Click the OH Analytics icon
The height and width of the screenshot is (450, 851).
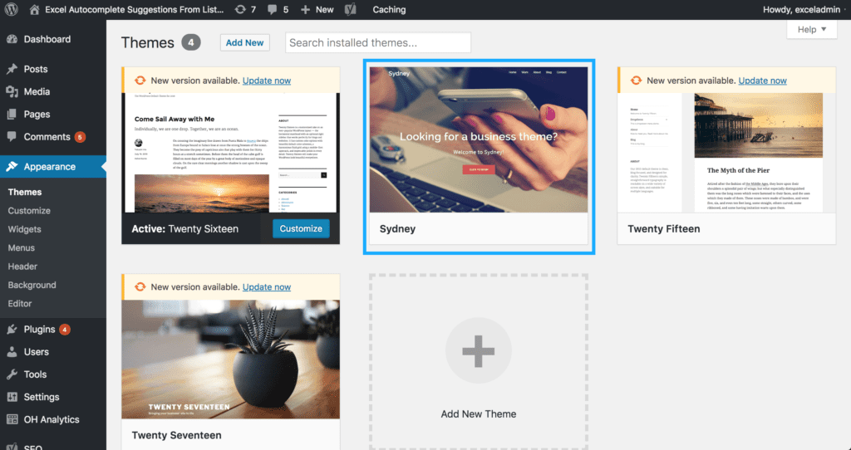[x=12, y=419]
